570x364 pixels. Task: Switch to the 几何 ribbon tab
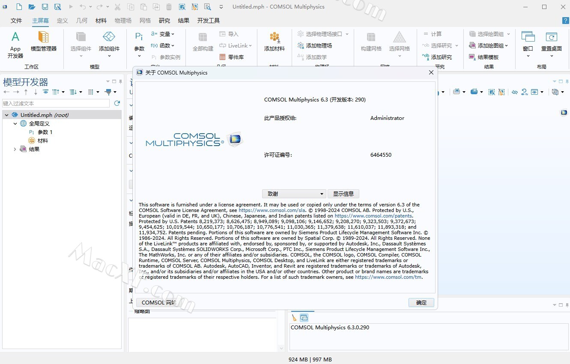tap(81, 21)
